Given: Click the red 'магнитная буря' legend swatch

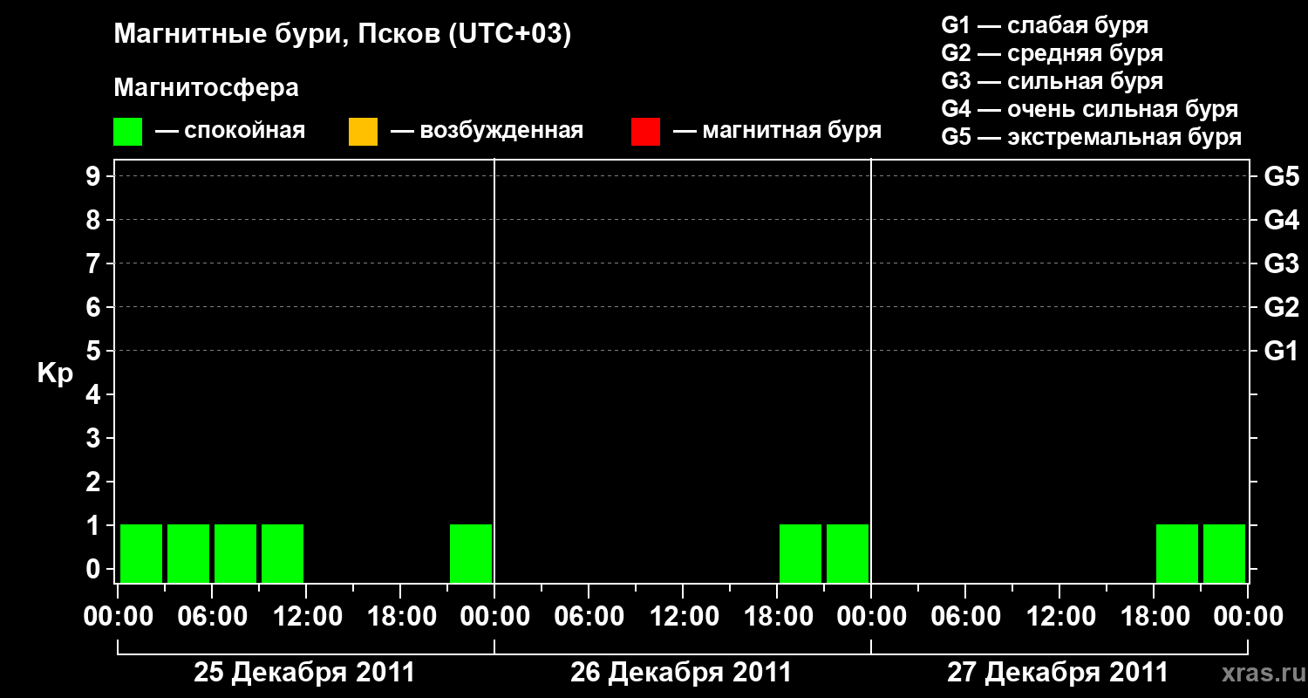Looking at the screenshot, I should point(645,132).
